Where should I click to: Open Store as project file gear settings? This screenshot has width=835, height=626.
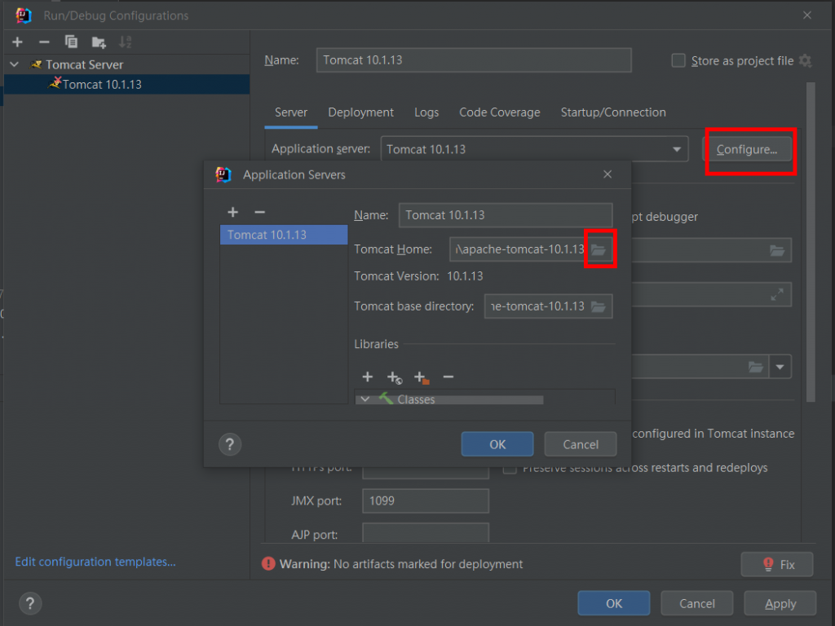pyautogui.click(x=805, y=60)
